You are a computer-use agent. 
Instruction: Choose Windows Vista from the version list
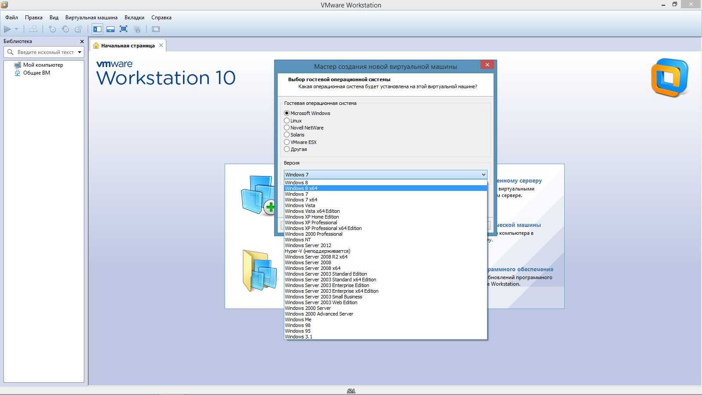(x=385, y=205)
